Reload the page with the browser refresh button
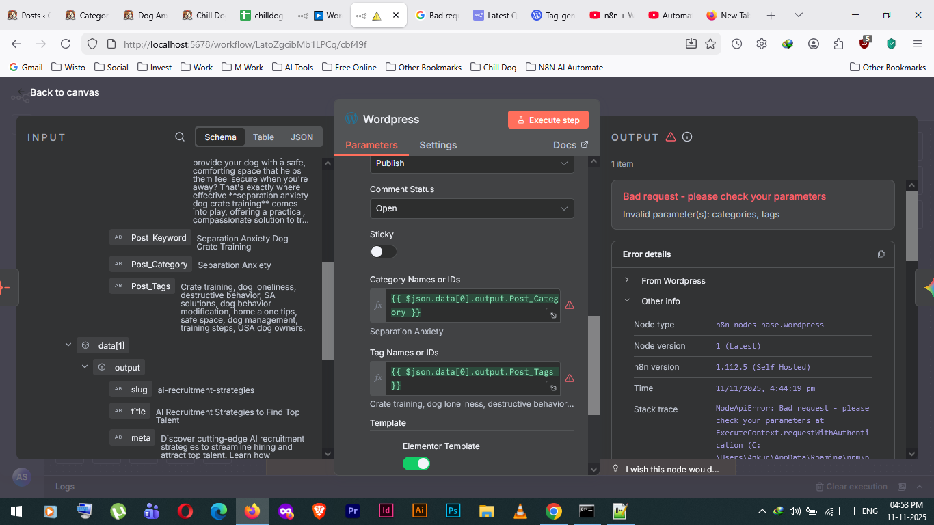This screenshot has width=934, height=525. click(66, 44)
